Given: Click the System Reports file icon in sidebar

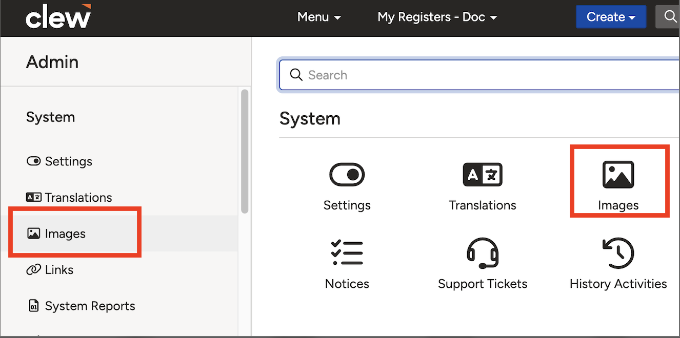Looking at the screenshot, I should (33, 306).
